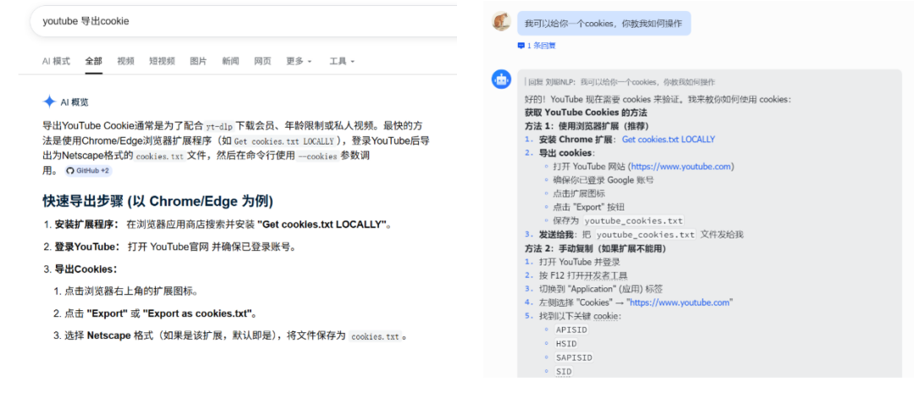This screenshot has width=914, height=393.
Task: Click the 安装扩展程序 step text
Action: tap(222, 225)
